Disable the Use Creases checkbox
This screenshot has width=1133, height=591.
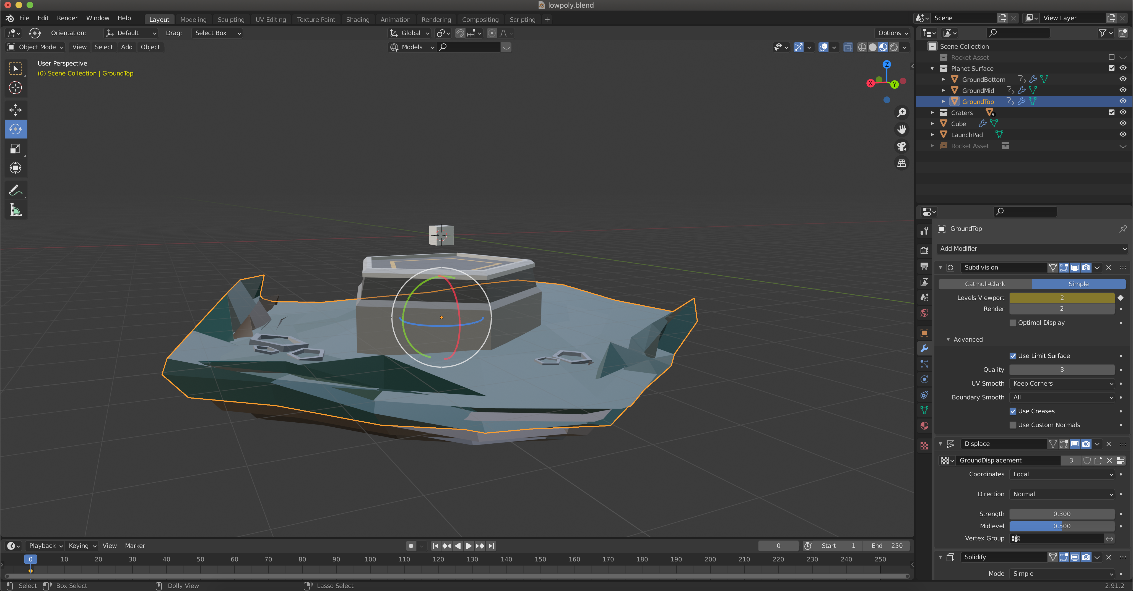click(1013, 411)
